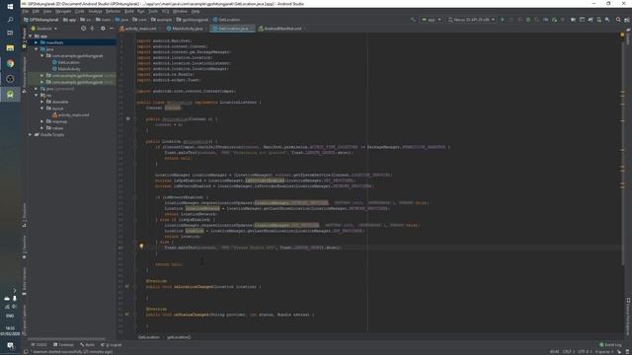Open Search Everywhere magnifier in toolbar

(x=618, y=20)
